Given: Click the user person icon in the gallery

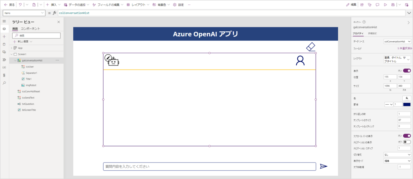Looking at the screenshot, I should pos(300,61).
